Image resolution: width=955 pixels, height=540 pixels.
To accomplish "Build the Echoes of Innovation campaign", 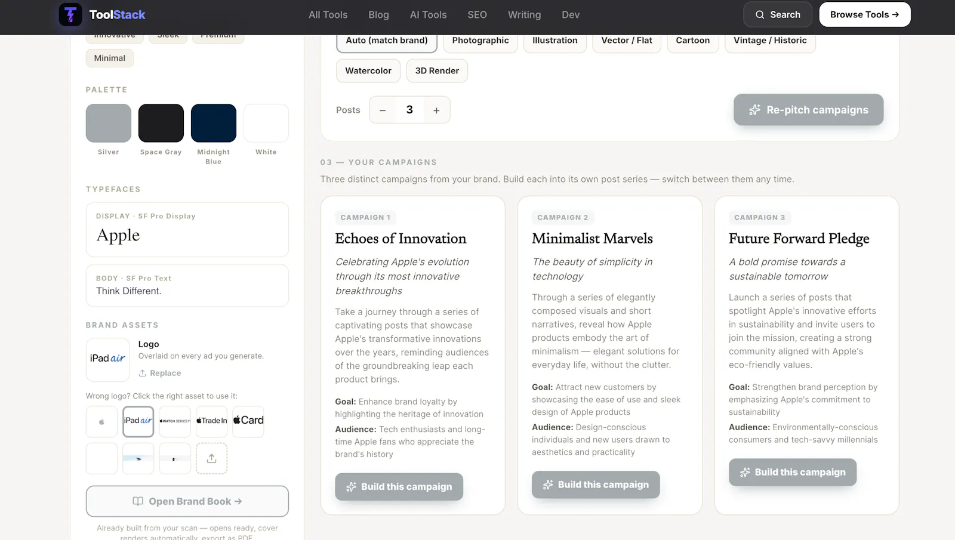I will [399, 487].
